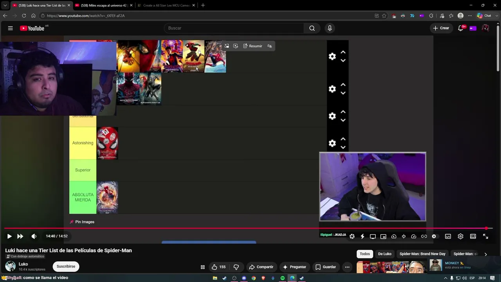Screen dimensions: 501x282
Task: Open the taskbar volume control
Action: 464,278
